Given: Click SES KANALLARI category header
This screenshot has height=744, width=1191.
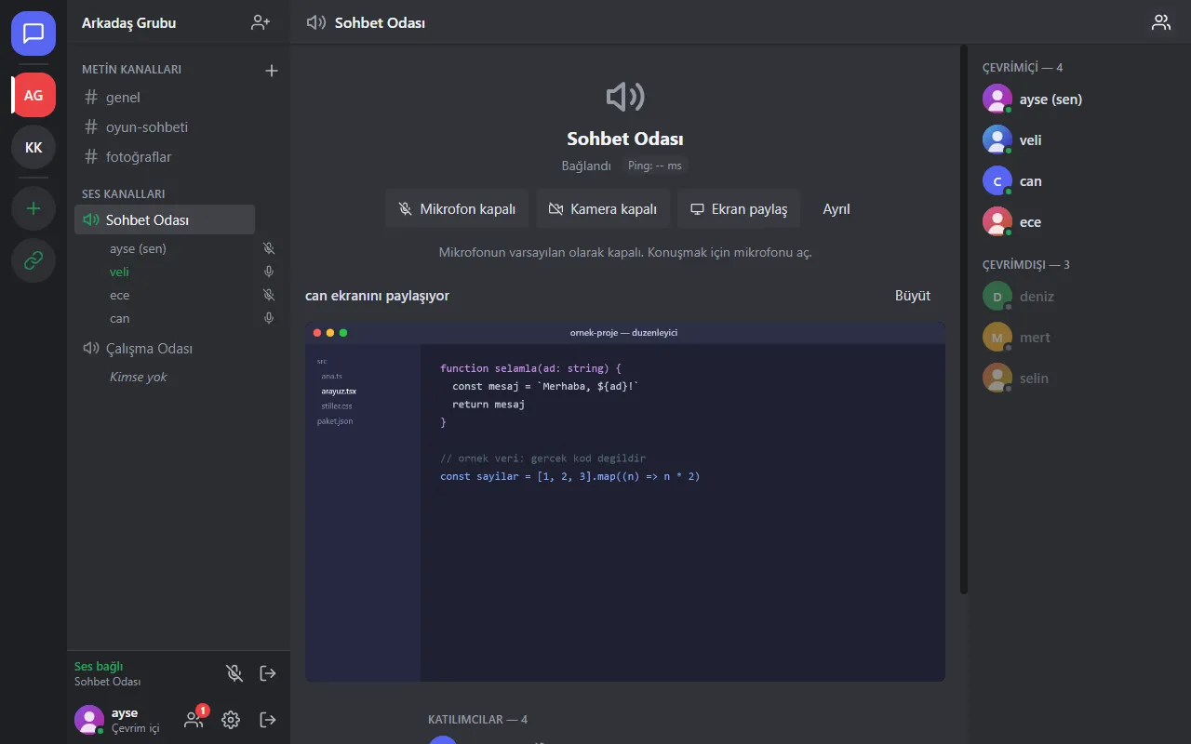Looking at the screenshot, I should point(123,194).
